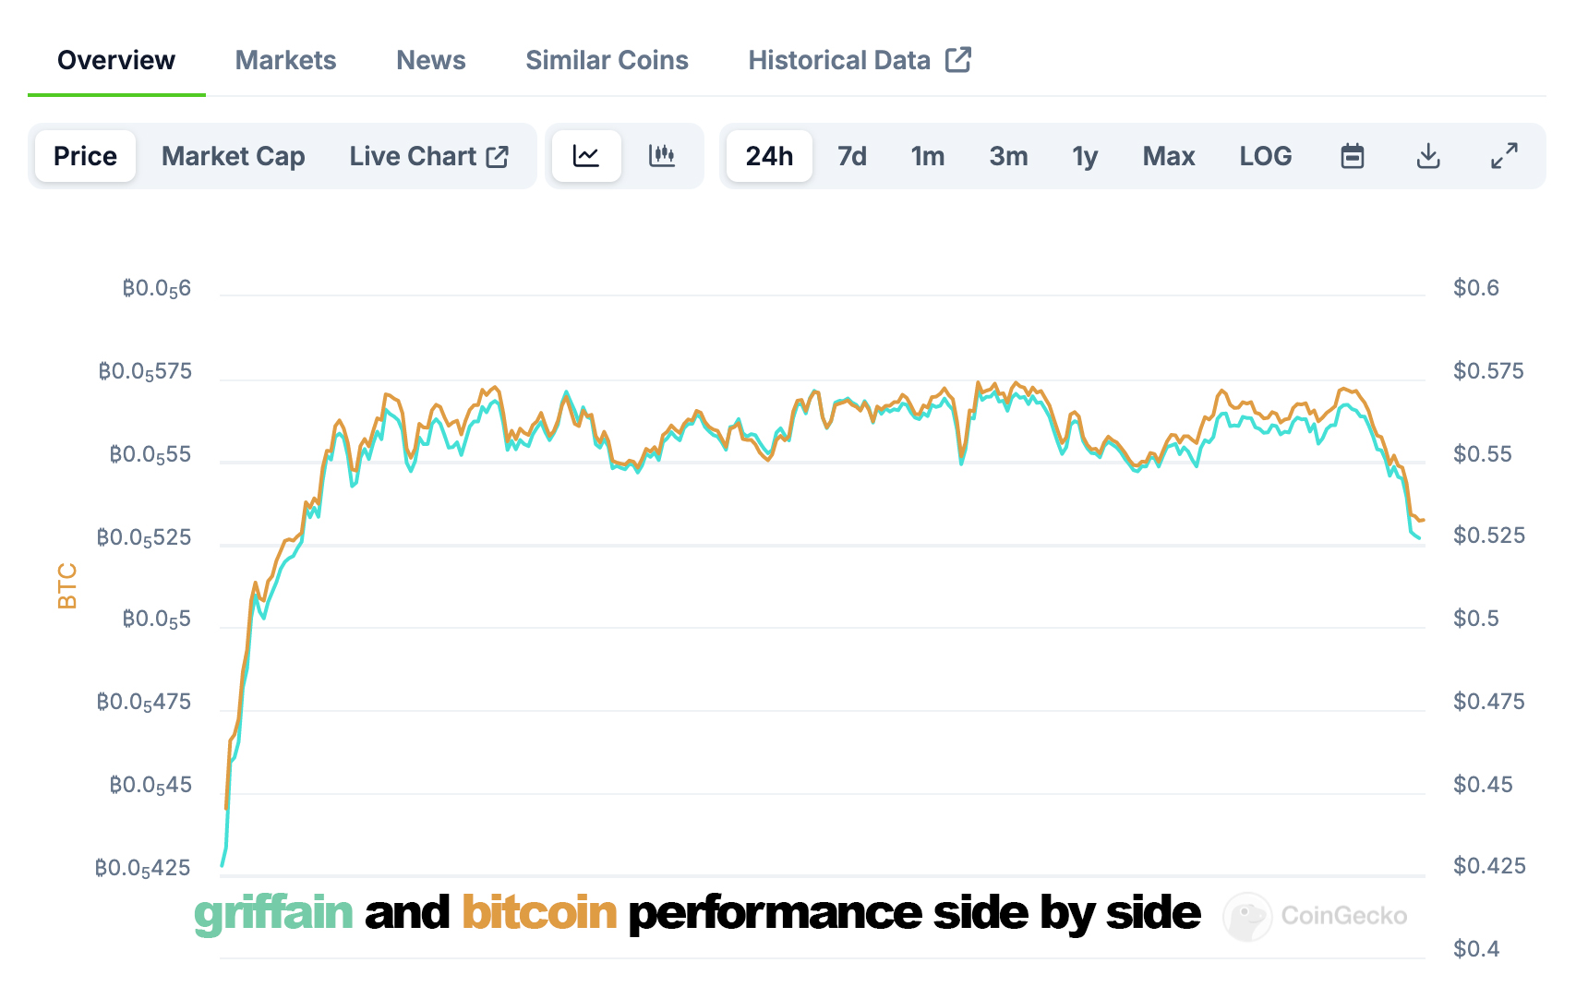This screenshot has width=1588, height=999.
Task: Switch chart to Market Cap
Action: click(234, 156)
